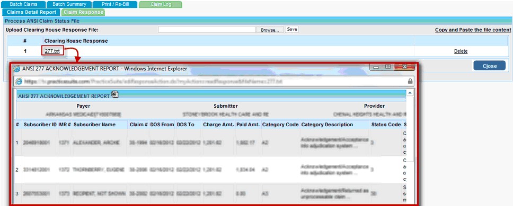This screenshot has width=513, height=206.
Task: Select the Claim Response subtab
Action: pos(83,12)
